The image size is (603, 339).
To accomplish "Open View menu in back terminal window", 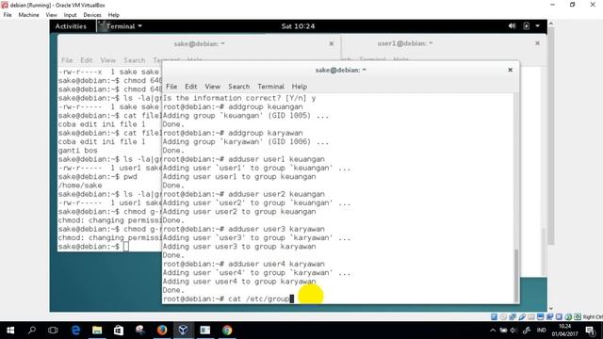I will click(108, 60).
